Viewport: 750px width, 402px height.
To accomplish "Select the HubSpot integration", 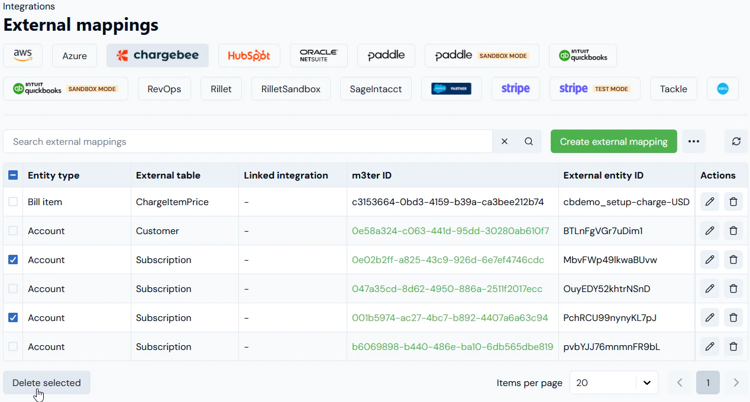I will click(x=249, y=56).
